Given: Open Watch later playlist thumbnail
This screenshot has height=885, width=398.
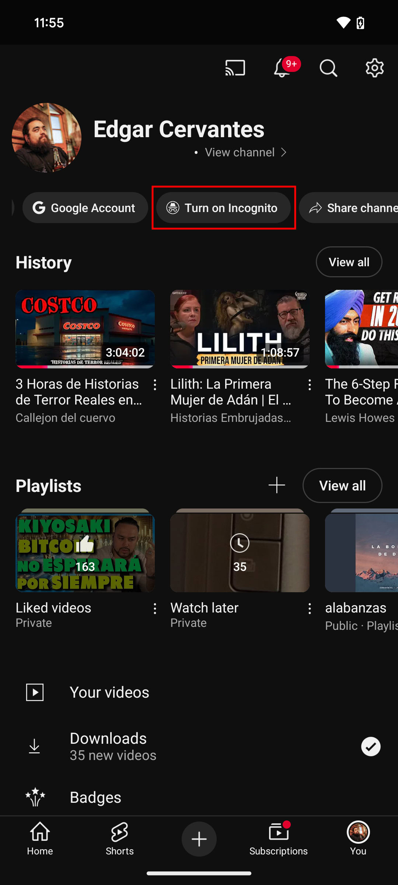Looking at the screenshot, I should (240, 551).
